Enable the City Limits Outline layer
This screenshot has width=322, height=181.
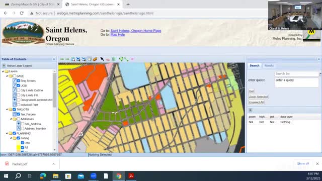pos(19,90)
